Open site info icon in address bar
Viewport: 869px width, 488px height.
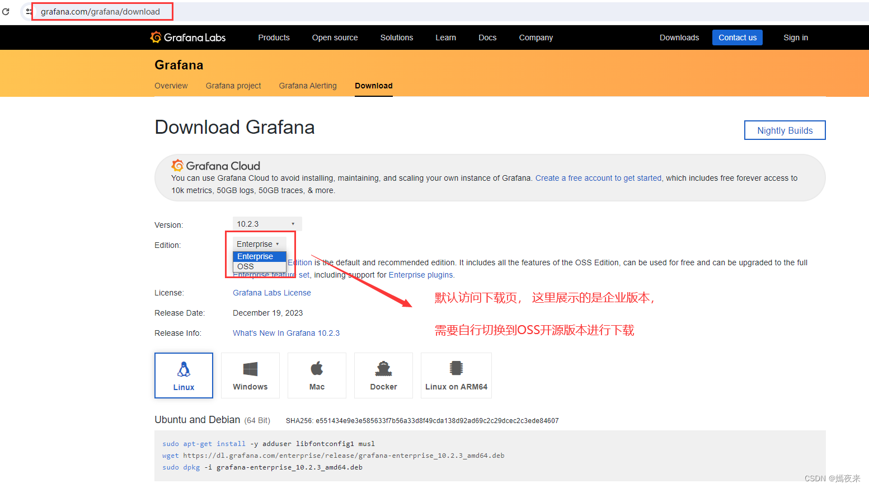click(29, 12)
